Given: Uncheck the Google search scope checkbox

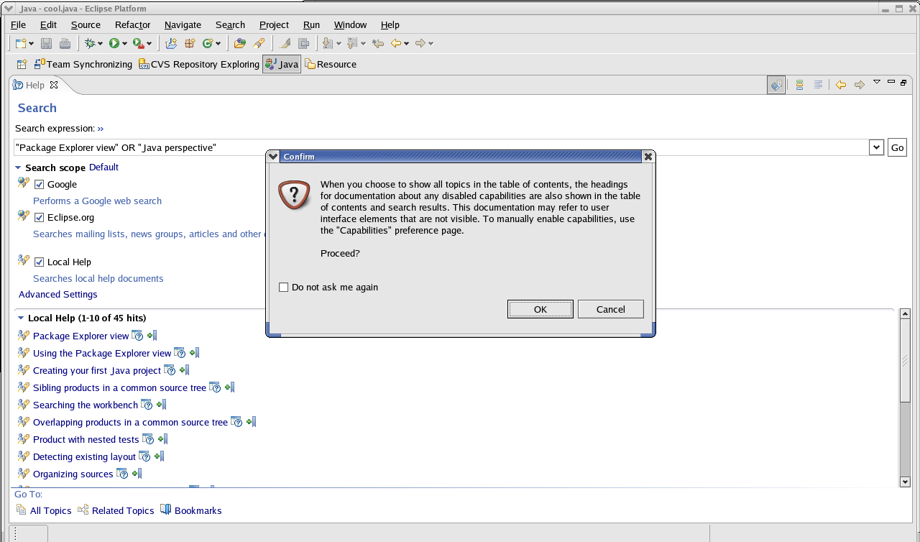Looking at the screenshot, I should click(40, 185).
